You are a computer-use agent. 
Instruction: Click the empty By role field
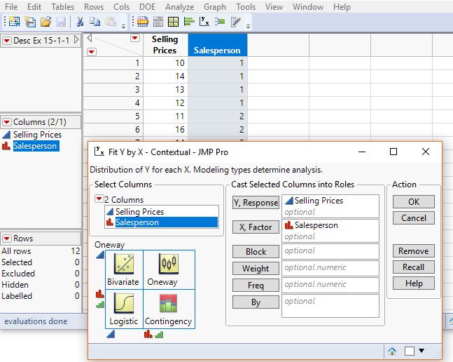pos(330,306)
